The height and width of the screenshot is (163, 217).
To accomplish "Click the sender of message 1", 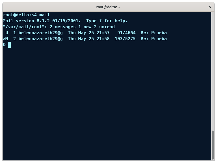I will tap(41, 33).
